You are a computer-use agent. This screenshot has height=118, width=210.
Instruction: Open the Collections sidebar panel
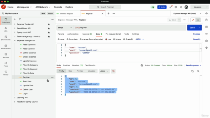coord(6,20)
